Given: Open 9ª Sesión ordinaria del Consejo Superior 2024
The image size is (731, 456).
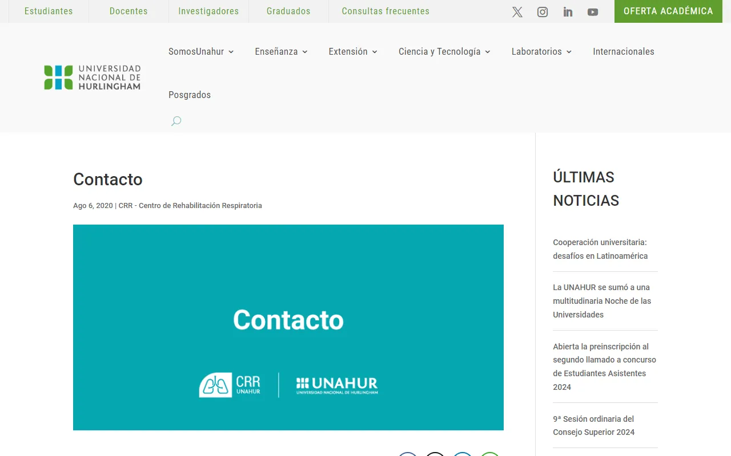Looking at the screenshot, I should tap(594, 425).
